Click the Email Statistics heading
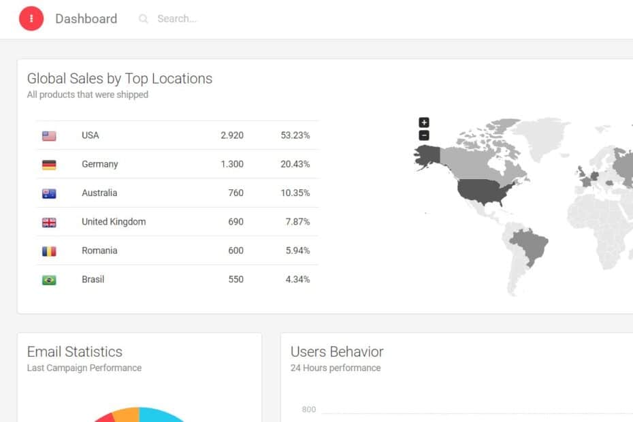633x422 pixels. pos(75,352)
